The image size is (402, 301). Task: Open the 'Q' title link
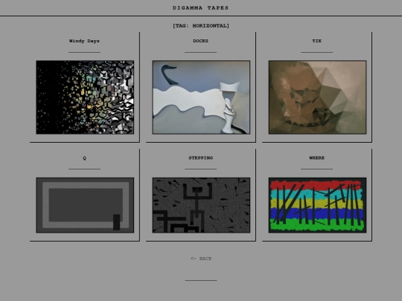[84, 158]
